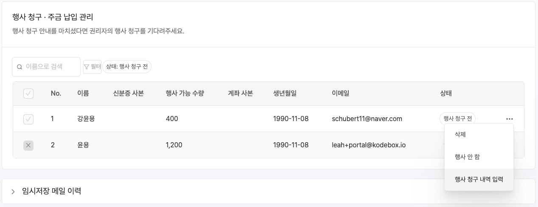
Task: Select 삭제 from the context menu
Action: coord(460,134)
